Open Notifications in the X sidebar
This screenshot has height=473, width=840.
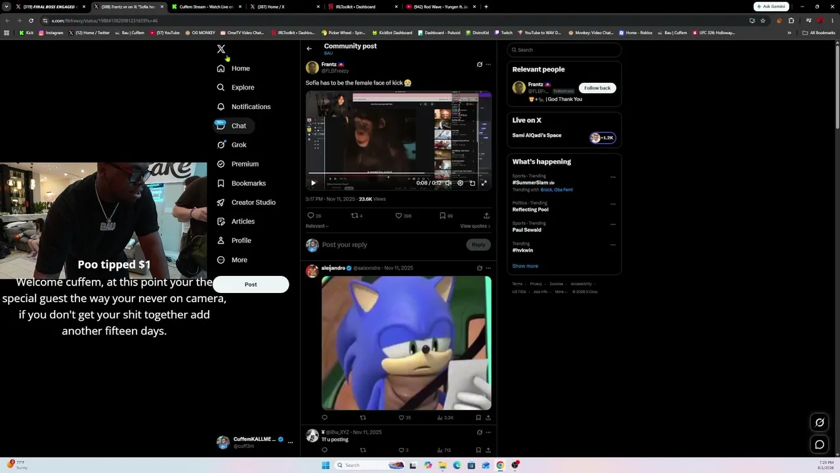(x=243, y=106)
